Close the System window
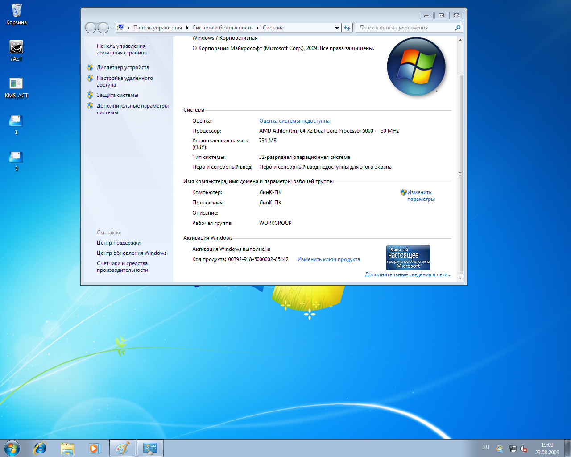Viewport: 571px width, 457px height. [456, 15]
